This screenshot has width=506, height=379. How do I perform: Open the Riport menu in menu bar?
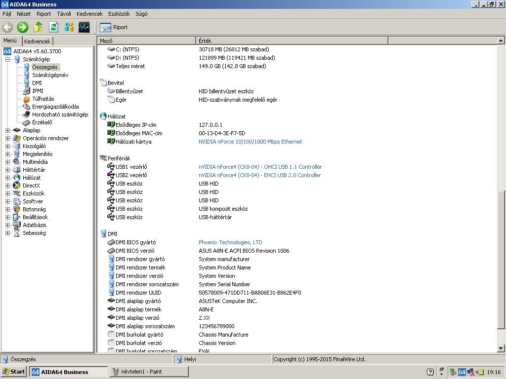pyautogui.click(x=43, y=14)
